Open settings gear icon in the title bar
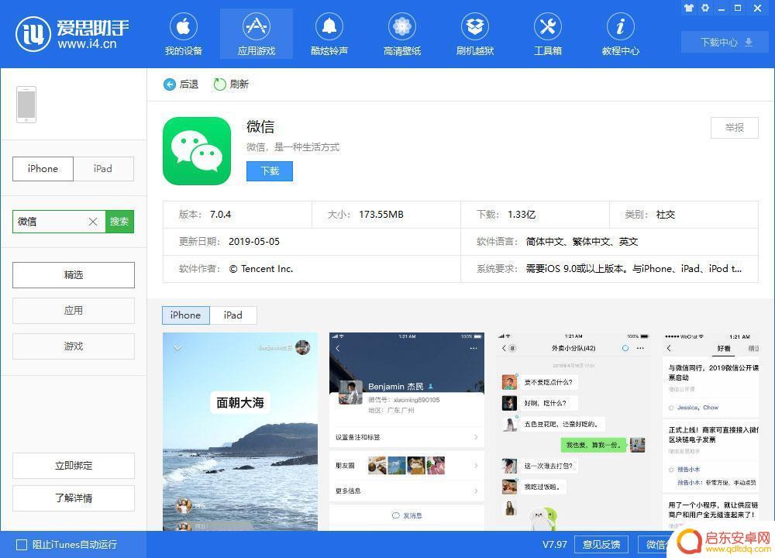775x558 pixels. pyautogui.click(x=705, y=8)
